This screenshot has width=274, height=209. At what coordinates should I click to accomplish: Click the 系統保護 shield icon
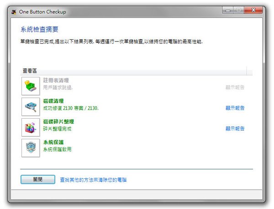click(x=31, y=148)
